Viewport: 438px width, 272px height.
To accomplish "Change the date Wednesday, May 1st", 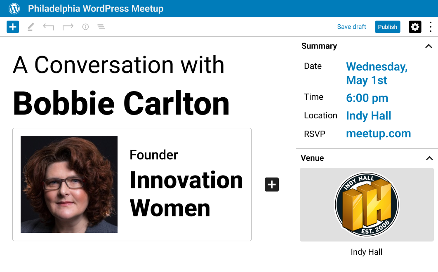I will pyautogui.click(x=377, y=73).
